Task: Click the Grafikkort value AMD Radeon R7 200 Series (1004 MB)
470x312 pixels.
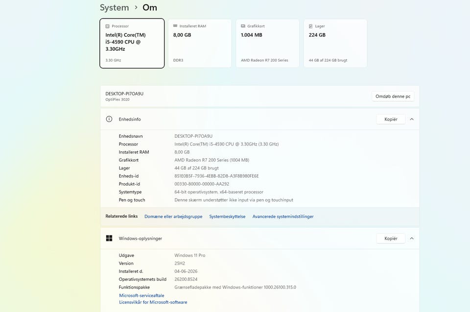Action: click(x=211, y=160)
